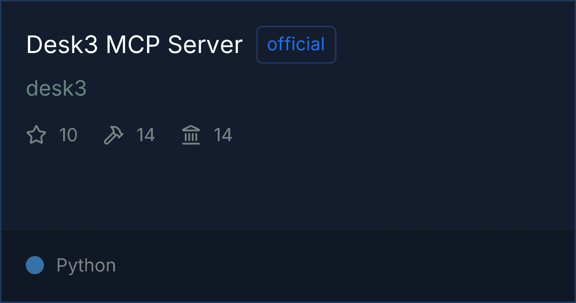Click the blue Python language dot
Image resolution: width=576 pixels, height=303 pixels.
(x=35, y=265)
